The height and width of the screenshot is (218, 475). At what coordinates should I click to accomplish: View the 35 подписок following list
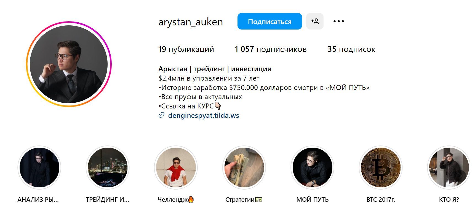coord(351,49)
